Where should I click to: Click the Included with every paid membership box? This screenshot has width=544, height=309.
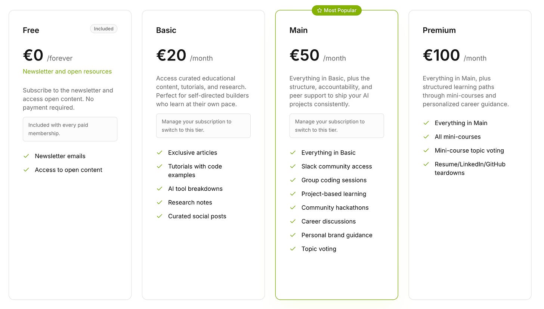(70, 129)
